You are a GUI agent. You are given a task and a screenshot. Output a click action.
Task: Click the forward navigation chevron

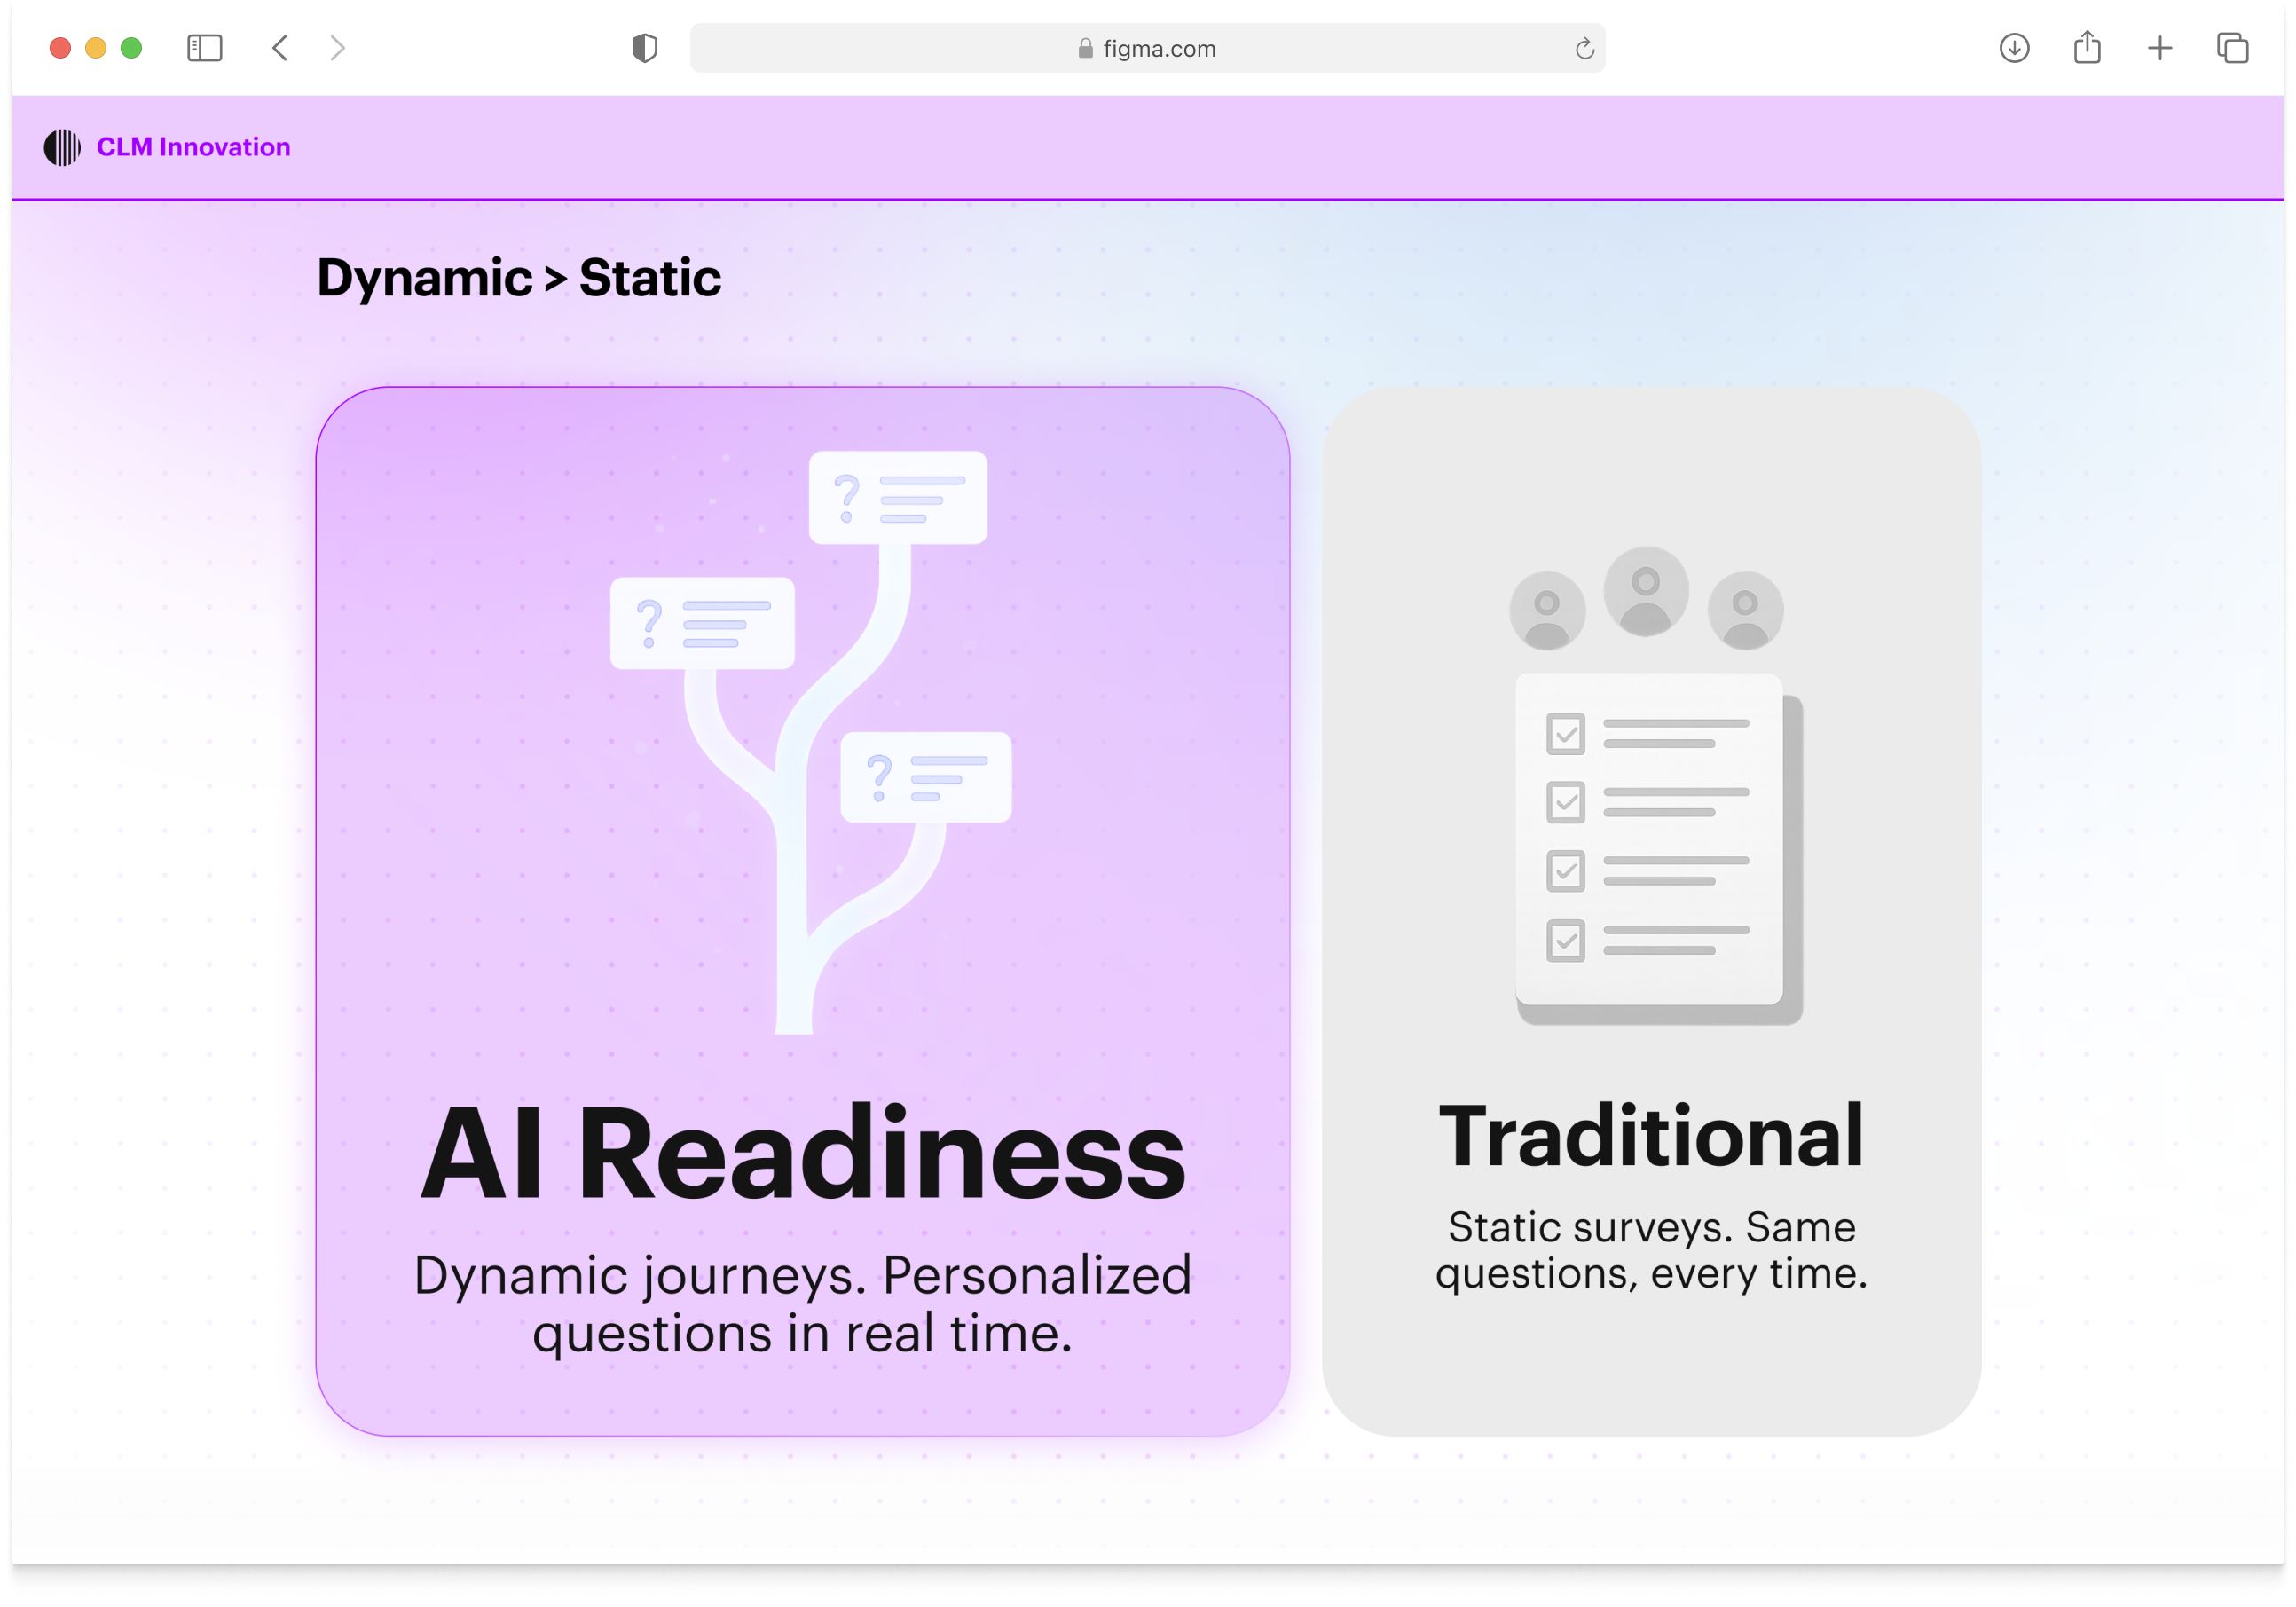pyautogui.click(x=338, y=47)
